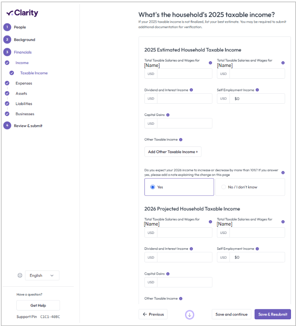Go to Expenses in the sidebar
The width and height of the screenshot is (296, 326).
(x=24, y=83)
